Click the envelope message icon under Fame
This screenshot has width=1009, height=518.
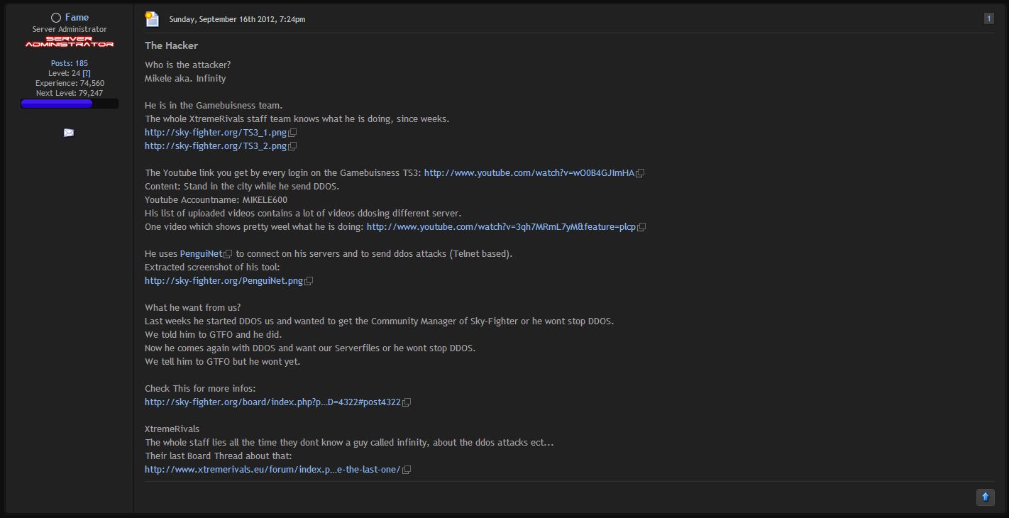[x=69, y=133]
